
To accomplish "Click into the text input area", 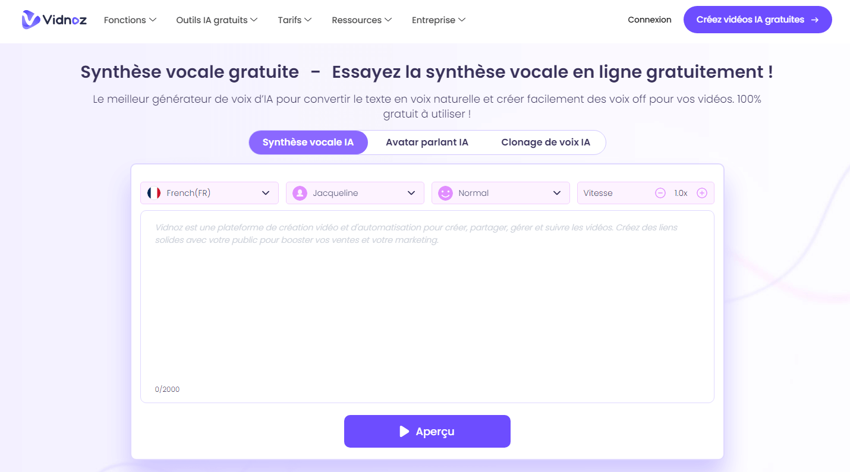I will pos(427,306).
